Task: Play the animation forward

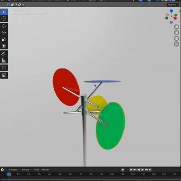Action: pos(143,170)
